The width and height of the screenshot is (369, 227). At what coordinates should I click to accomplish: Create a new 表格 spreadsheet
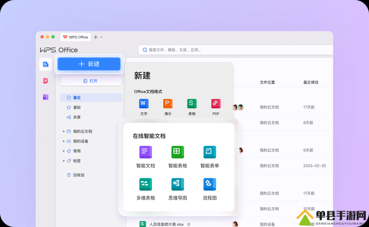(192, 107)
